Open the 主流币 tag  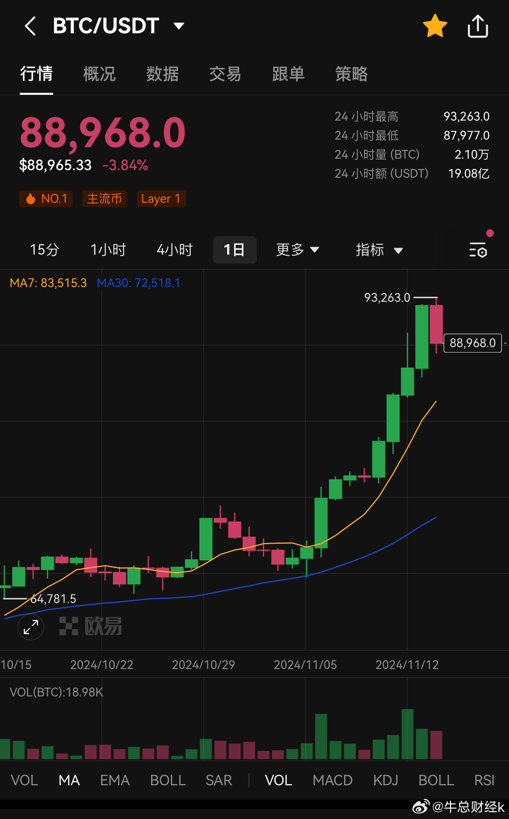(104, 198)
